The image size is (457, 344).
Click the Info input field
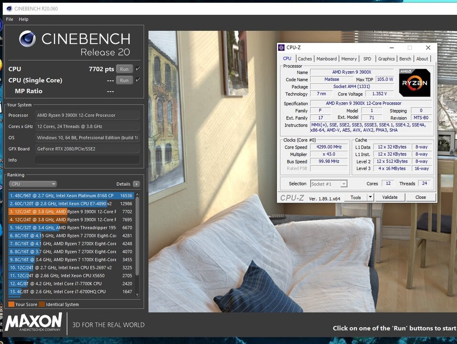87,160
